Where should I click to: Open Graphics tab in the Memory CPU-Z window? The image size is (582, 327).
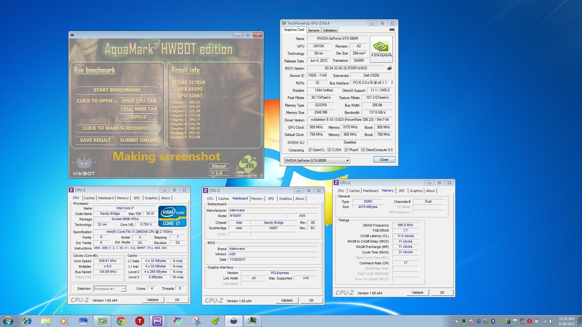[x=416, y=191]
